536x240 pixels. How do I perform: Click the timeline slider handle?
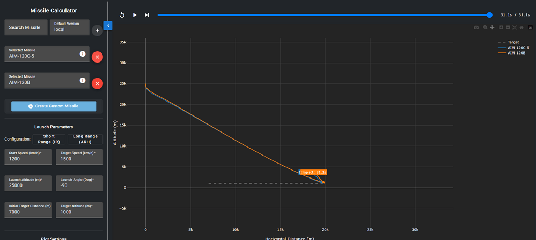[x=489, y=15]
